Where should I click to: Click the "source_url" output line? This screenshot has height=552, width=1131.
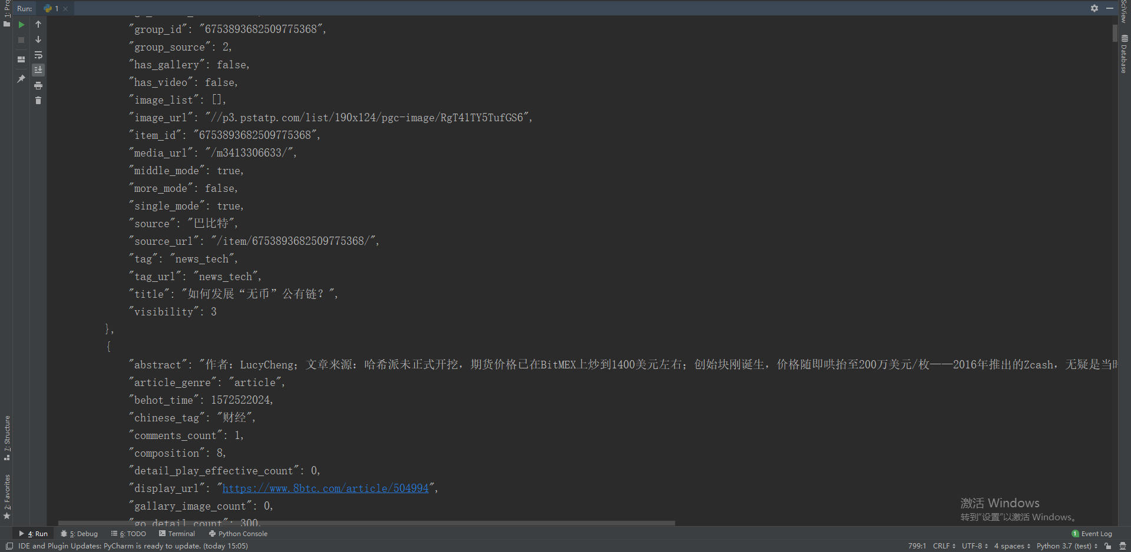(x=254, y=241)
